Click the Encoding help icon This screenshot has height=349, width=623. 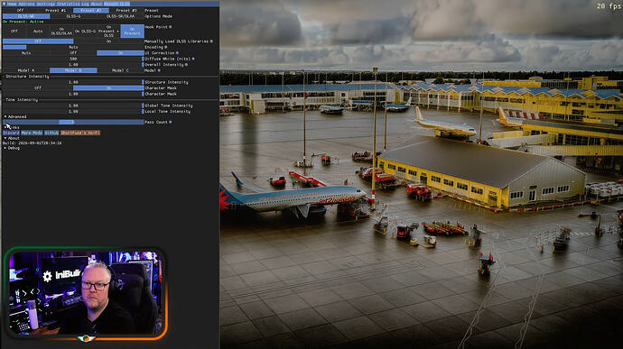166,47
